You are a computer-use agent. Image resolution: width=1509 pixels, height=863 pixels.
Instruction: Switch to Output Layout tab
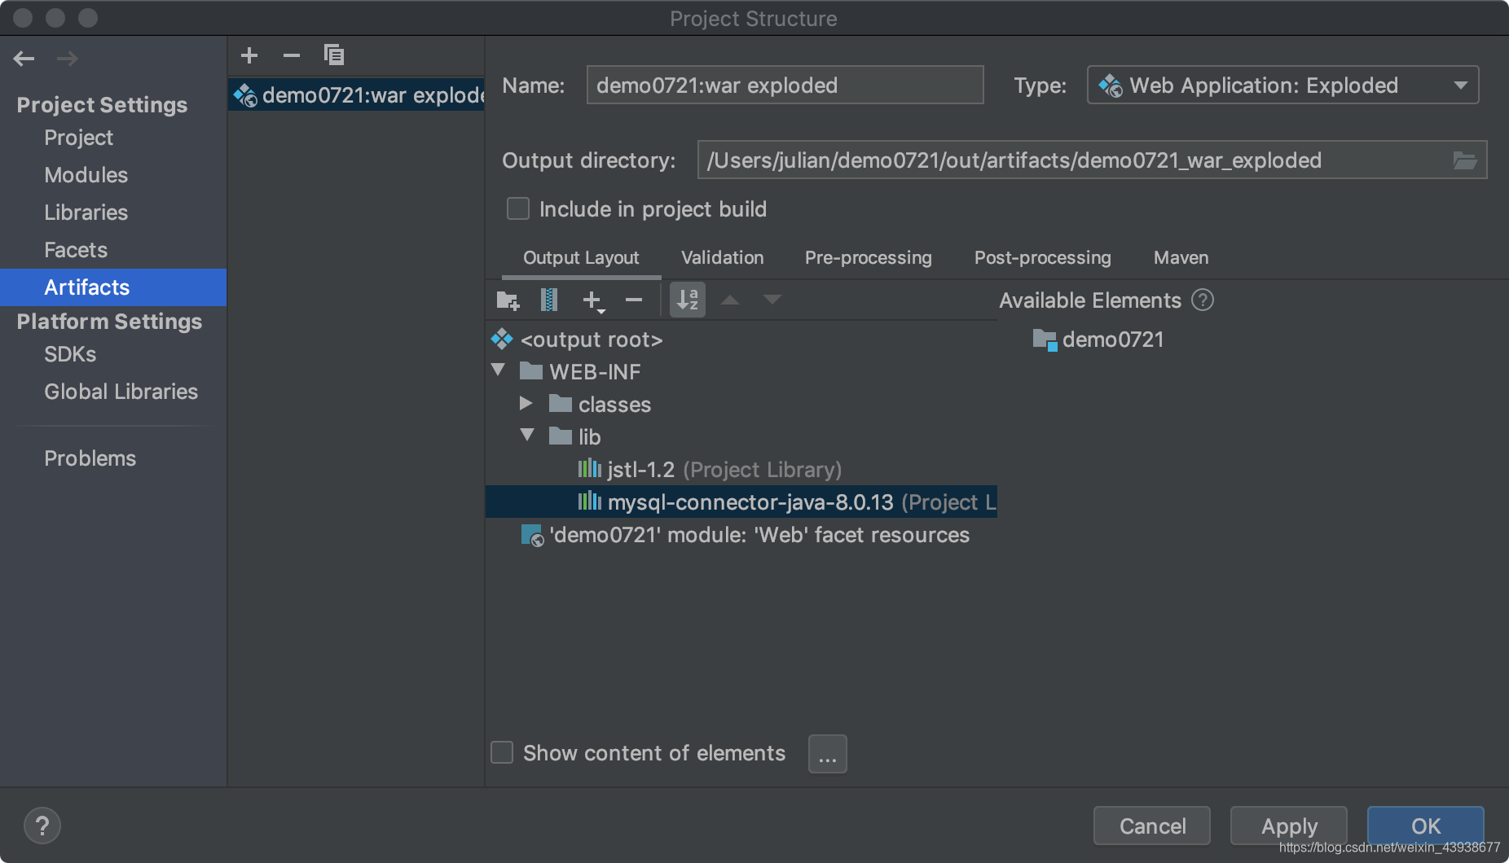(581, 258)
